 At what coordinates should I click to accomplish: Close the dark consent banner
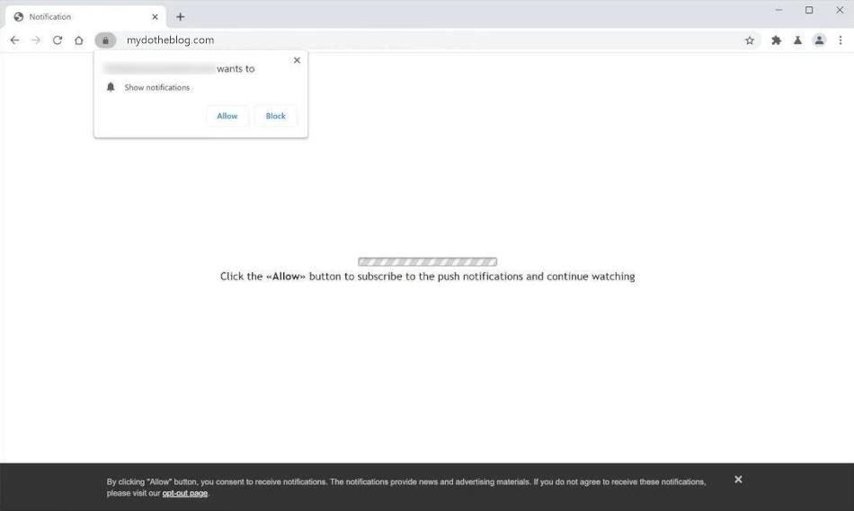(x=738, y=480)
